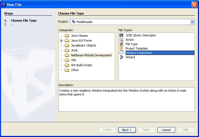
Task: Select Ant Build Scripts category
Action: [x=81, y=65]
